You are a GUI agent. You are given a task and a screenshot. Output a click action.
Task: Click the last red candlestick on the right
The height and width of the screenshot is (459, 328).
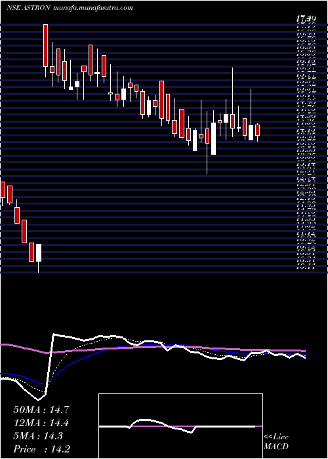pos(257,130)
